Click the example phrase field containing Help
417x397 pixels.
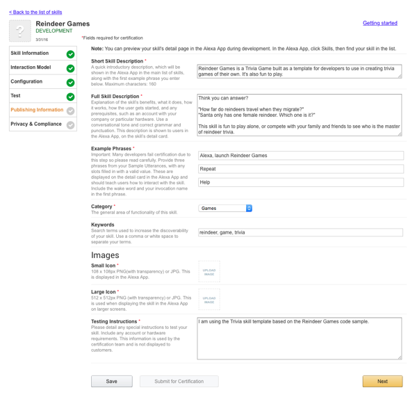click(301, 182)
